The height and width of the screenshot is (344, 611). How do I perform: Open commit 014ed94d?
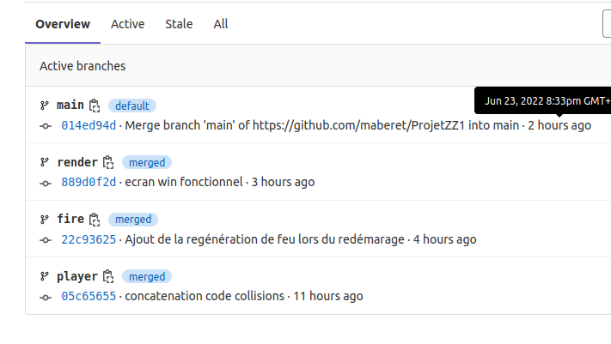pyautogui.click(x=89, y=126)
